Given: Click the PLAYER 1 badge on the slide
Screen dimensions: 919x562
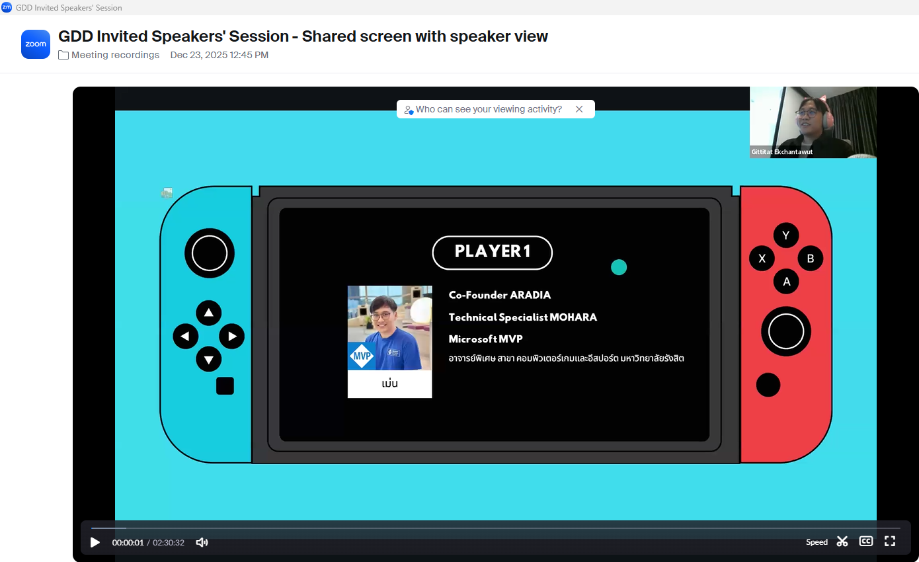Looking at the screenshot, I should [492, 253].
